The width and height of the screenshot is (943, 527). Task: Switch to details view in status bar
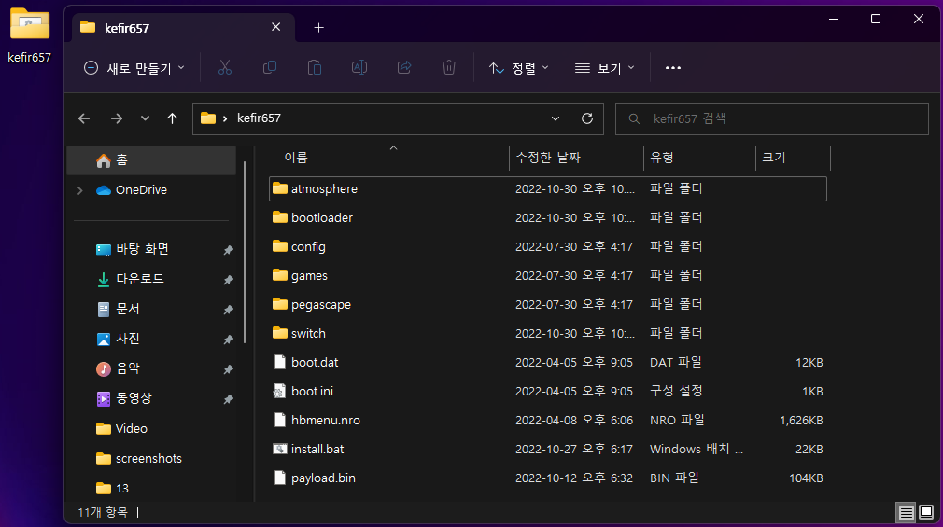(x=906, y=513)
